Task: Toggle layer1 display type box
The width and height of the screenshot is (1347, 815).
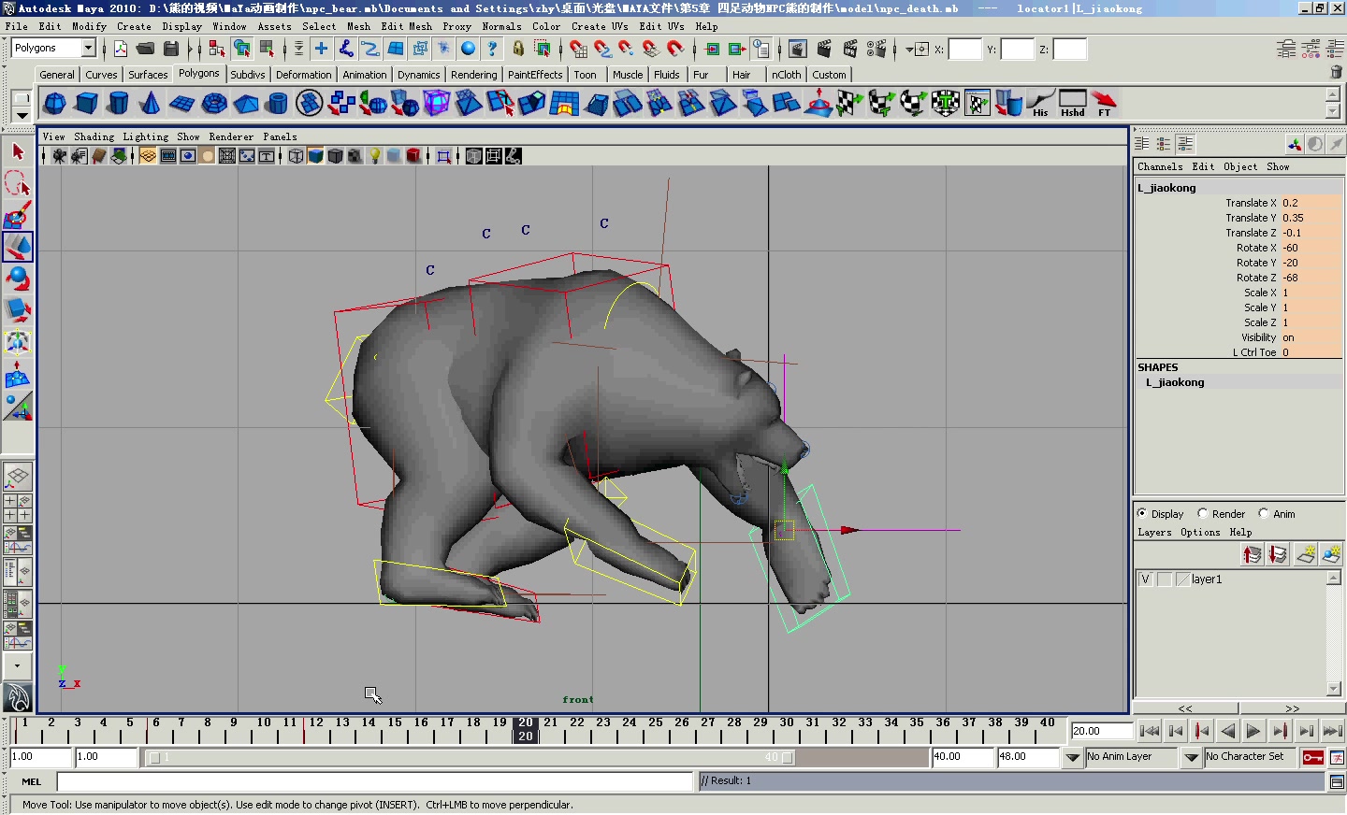Action: pyautogui.click(x=1165, y=579)
